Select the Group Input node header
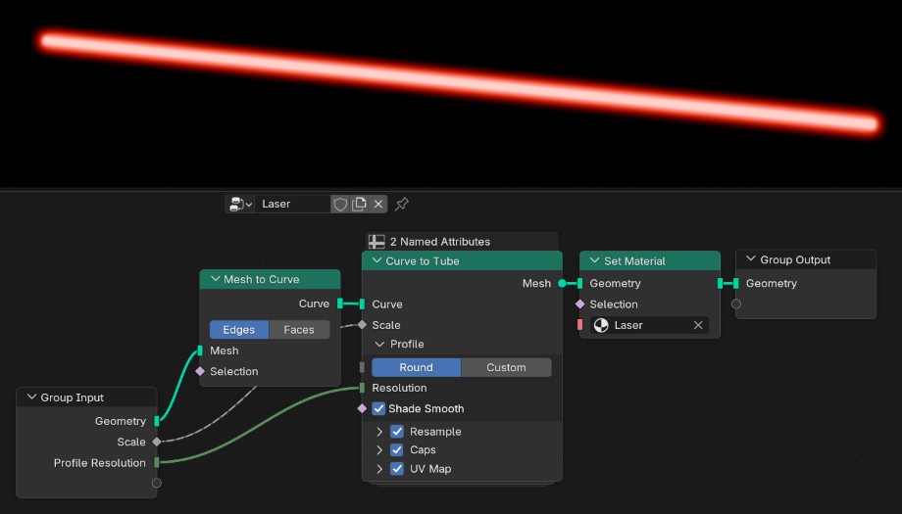 click(86, 397)
